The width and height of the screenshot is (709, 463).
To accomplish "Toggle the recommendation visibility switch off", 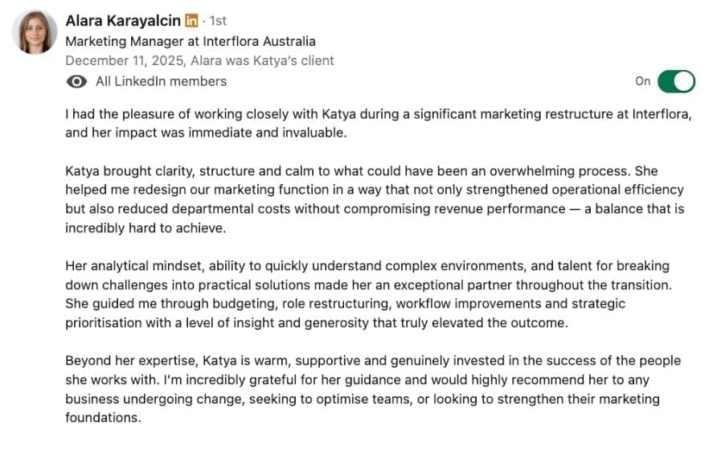I will point(678,81).
